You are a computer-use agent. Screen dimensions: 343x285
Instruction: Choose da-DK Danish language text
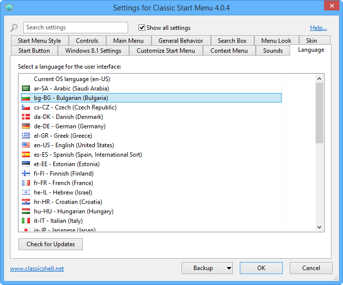pos(68,117)
